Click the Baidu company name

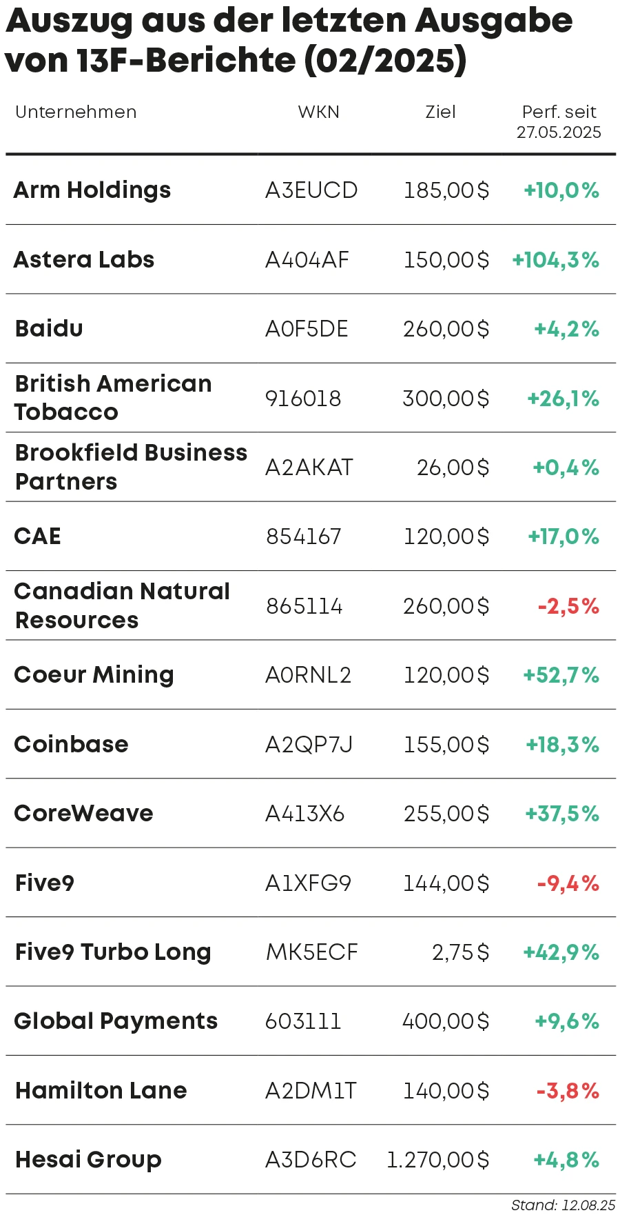(x=49, y=329)
